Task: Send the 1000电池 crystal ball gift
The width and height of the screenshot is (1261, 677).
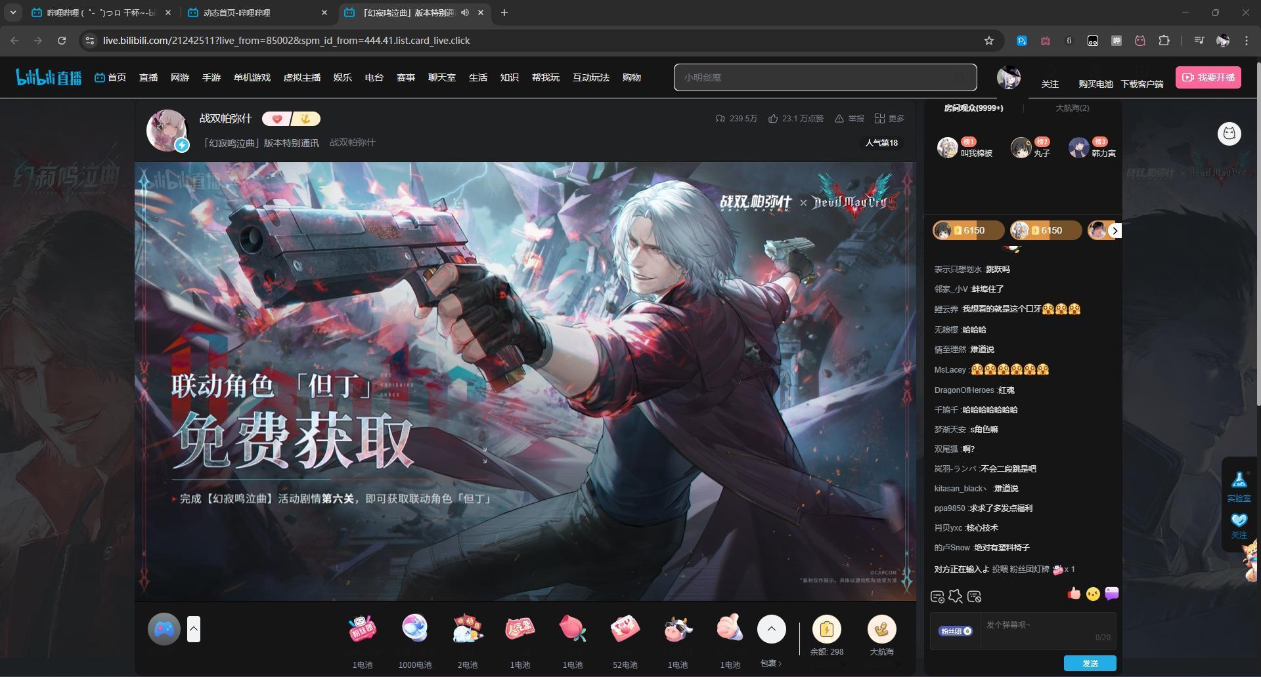Action: (415, 628)
